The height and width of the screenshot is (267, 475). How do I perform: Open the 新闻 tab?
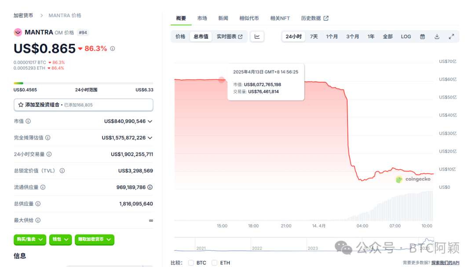(223, 18)
